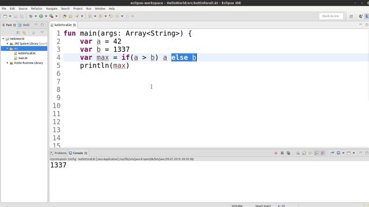This screenshot has height=207, width=369.
Task: Click the Debug bug icon
Action: pos(31,16)
